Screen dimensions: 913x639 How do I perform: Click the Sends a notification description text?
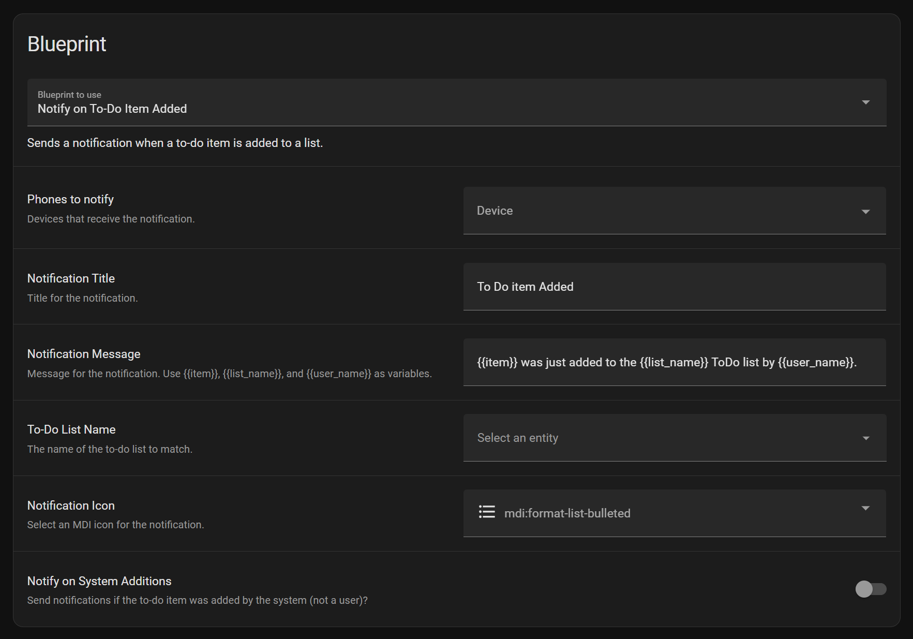(175, 143)
